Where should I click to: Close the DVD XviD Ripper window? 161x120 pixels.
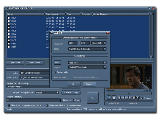[153, 8]
